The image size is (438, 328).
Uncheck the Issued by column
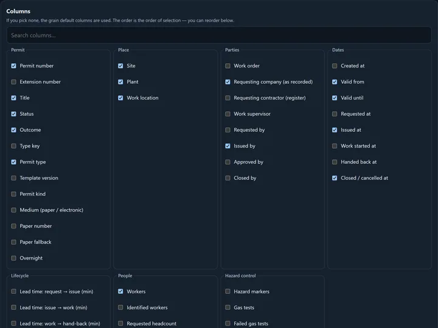click(x=228, y=146)
